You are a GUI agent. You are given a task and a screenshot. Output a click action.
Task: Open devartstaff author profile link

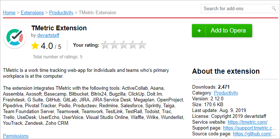pyautogui.click(x=48, y=35)
